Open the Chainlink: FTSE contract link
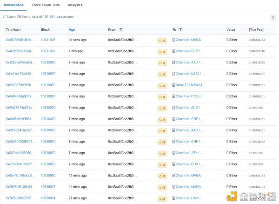This screenshot has height=204, width=279. point(190,96)
